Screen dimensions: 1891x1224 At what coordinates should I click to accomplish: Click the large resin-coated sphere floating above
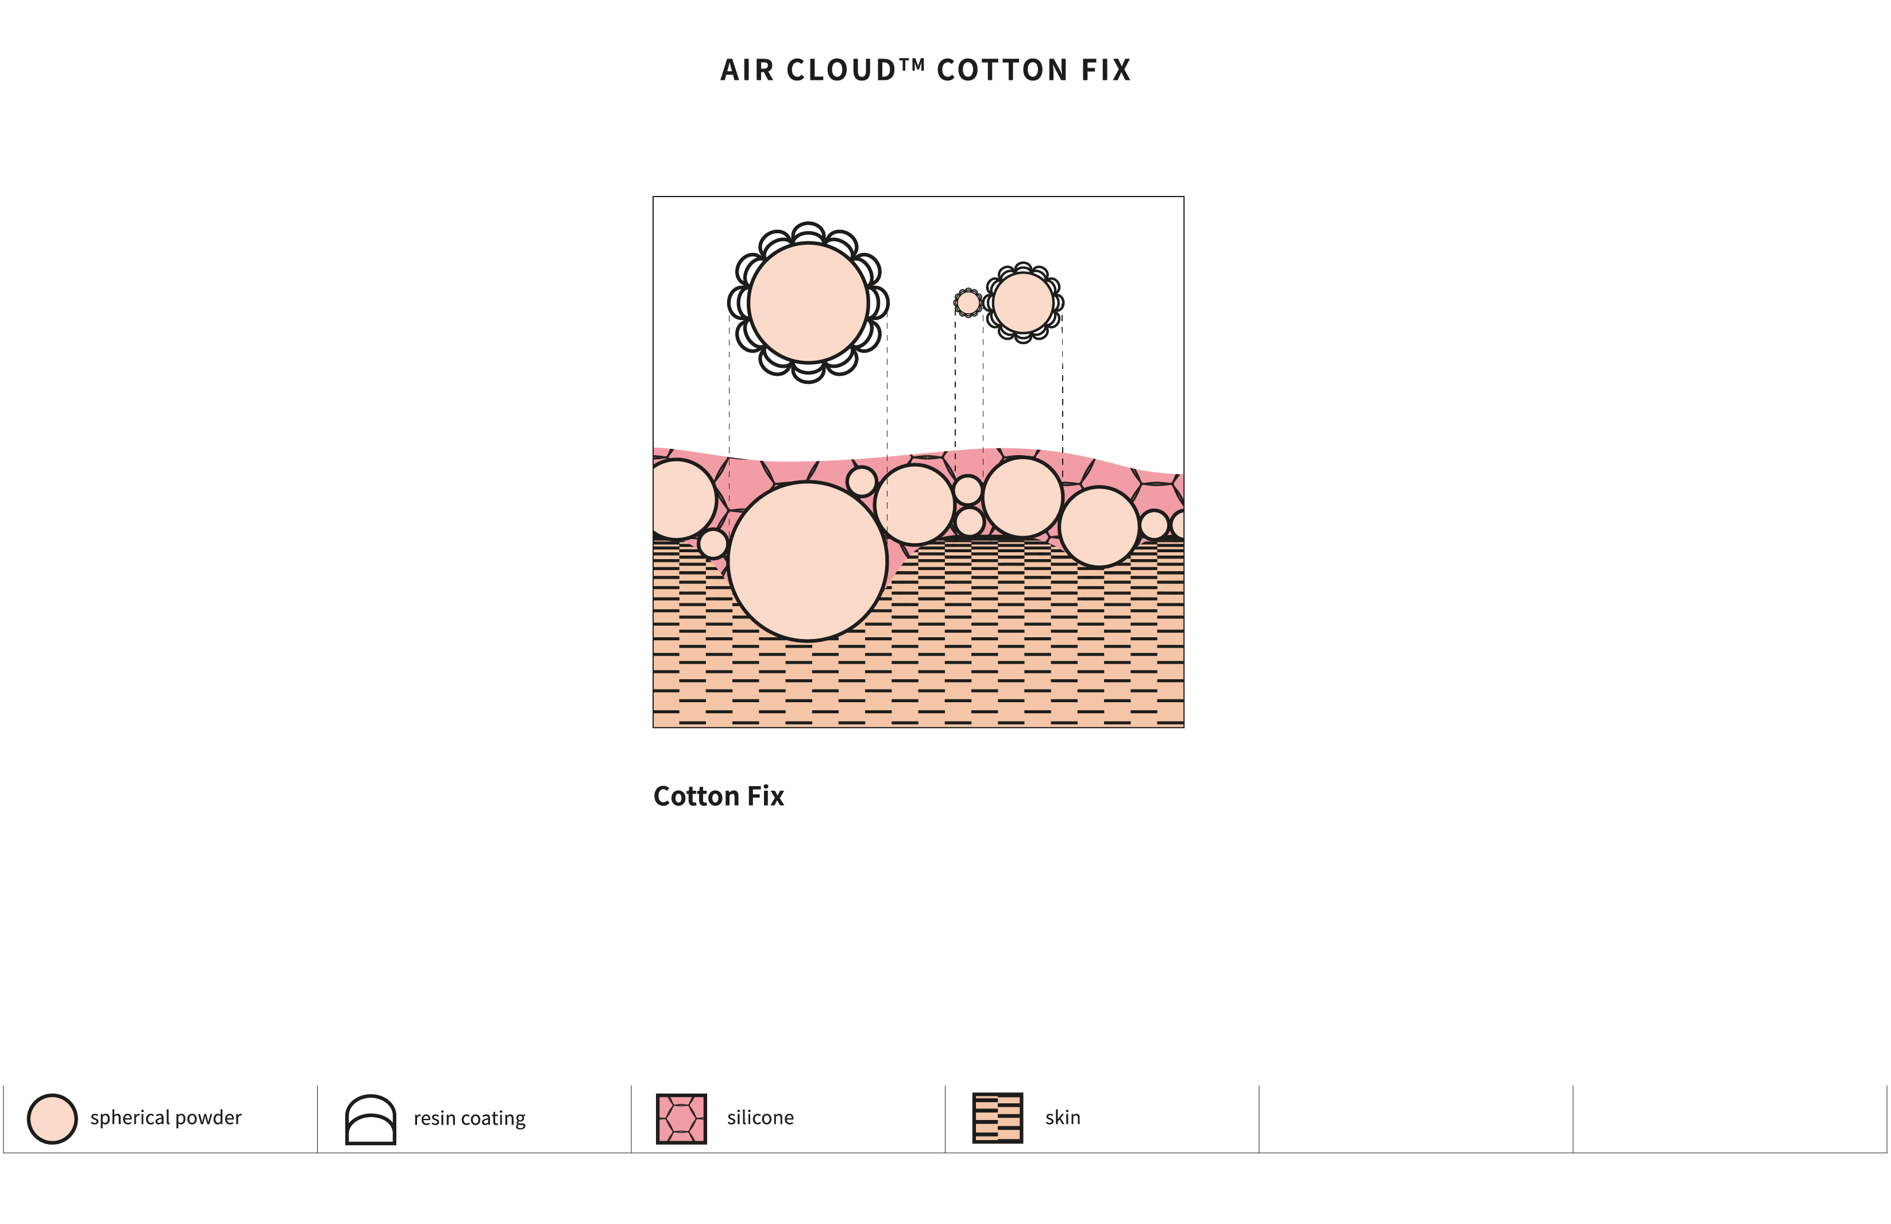808,303
